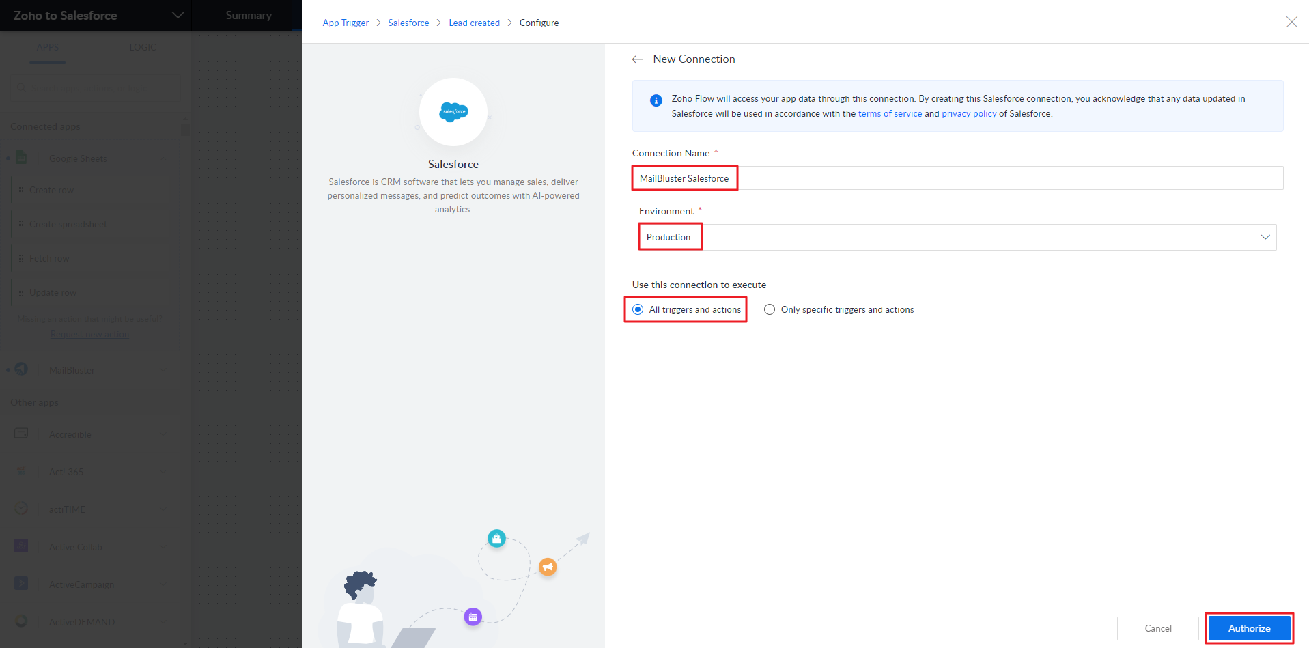Click the blue info icon in notice
This screenshot has width=1309, height=648.
pyautogui.click(x=656, y=100)
